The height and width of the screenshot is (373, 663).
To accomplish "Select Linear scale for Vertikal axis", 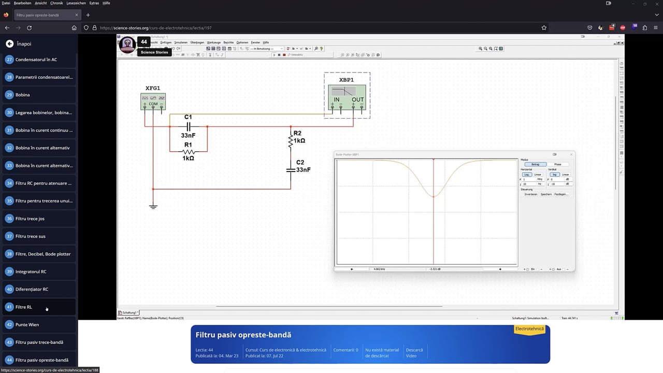I will coord(566,175).
